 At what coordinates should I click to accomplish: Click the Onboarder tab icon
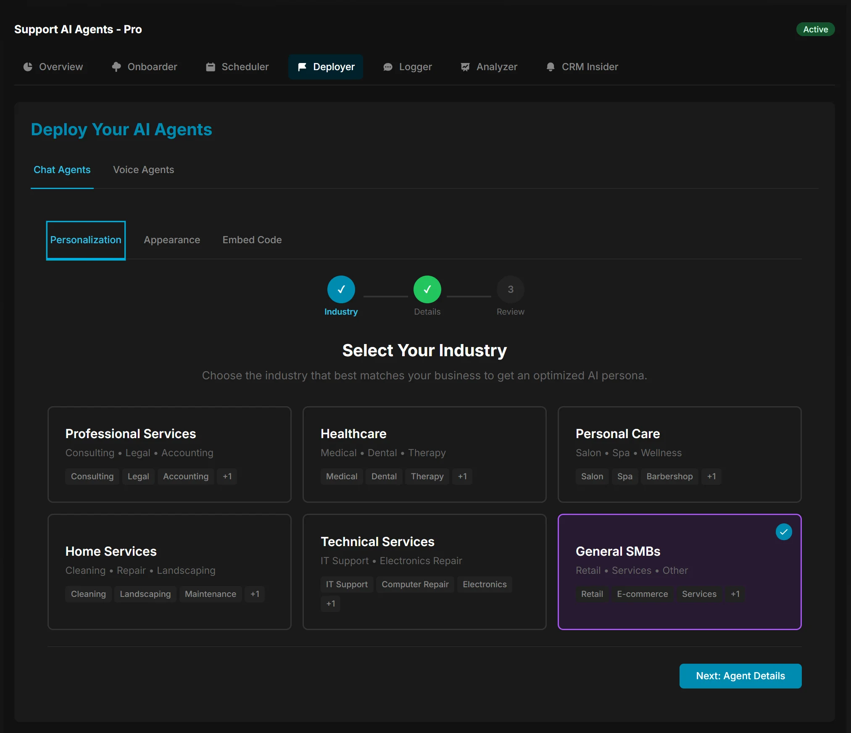click(116, 67)
